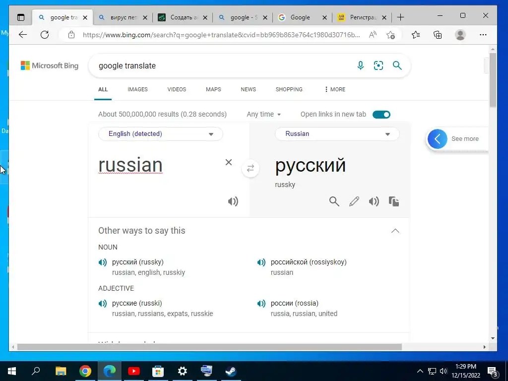Screen dimensions: 508x381
Task: Swap translation languages
Action: (x=251, y=169)
